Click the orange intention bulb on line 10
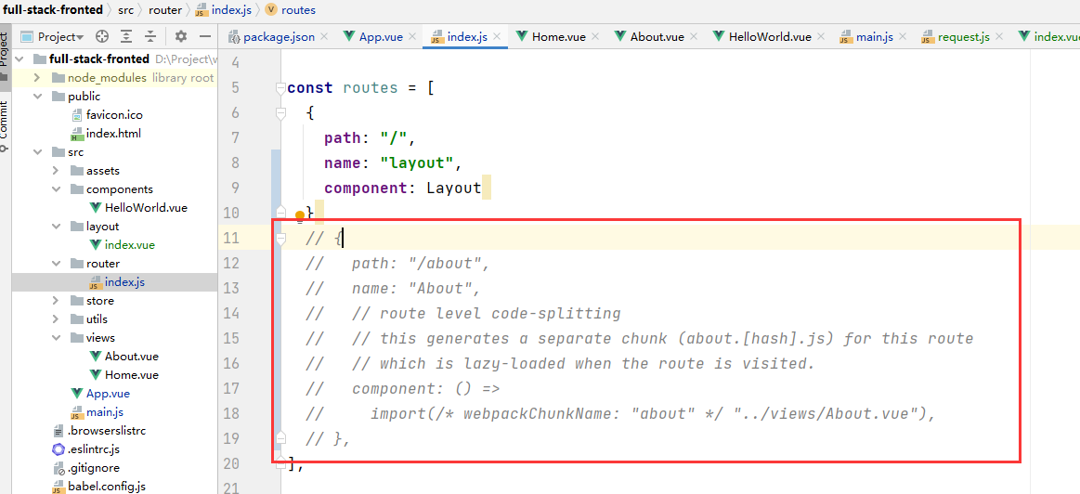The image size is (1080, 494). coord(300,216)
